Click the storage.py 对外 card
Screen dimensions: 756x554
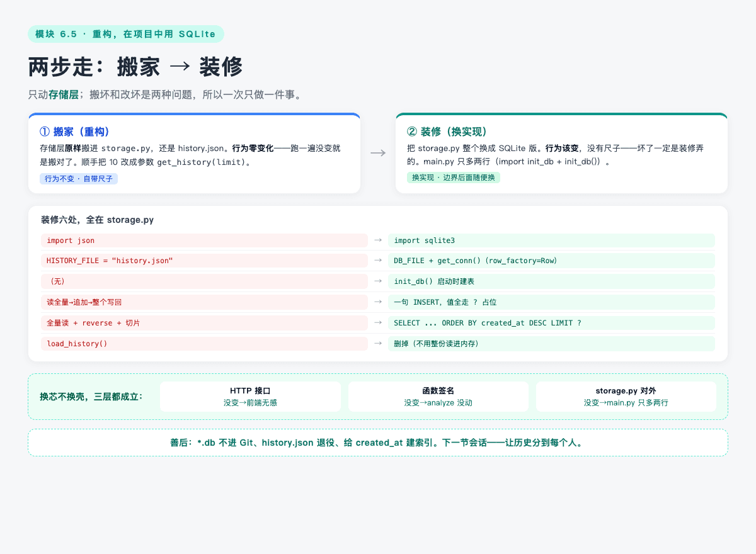[626, 397]
